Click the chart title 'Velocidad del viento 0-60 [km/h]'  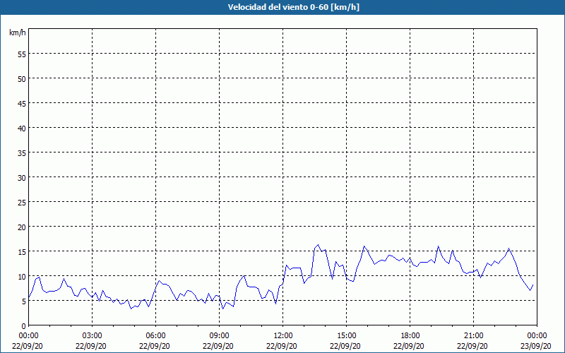tap(294, 7)
